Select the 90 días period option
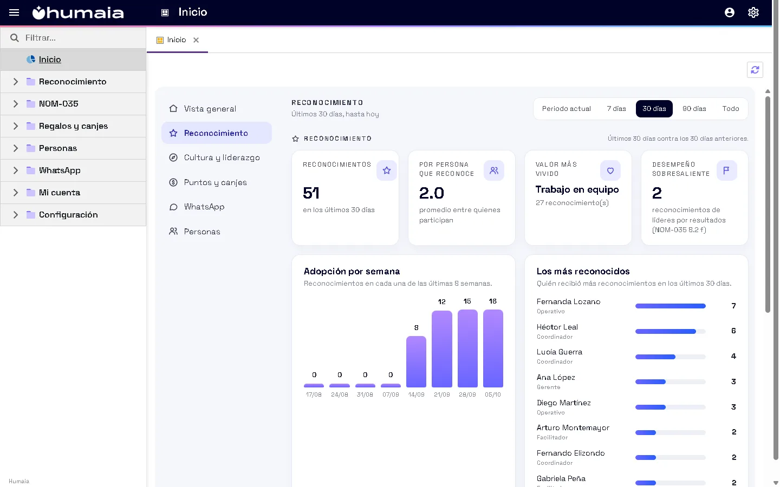Image resolution: width=780 pixels, height=487 pixels. pyautogui.click(x=694, y=109)
